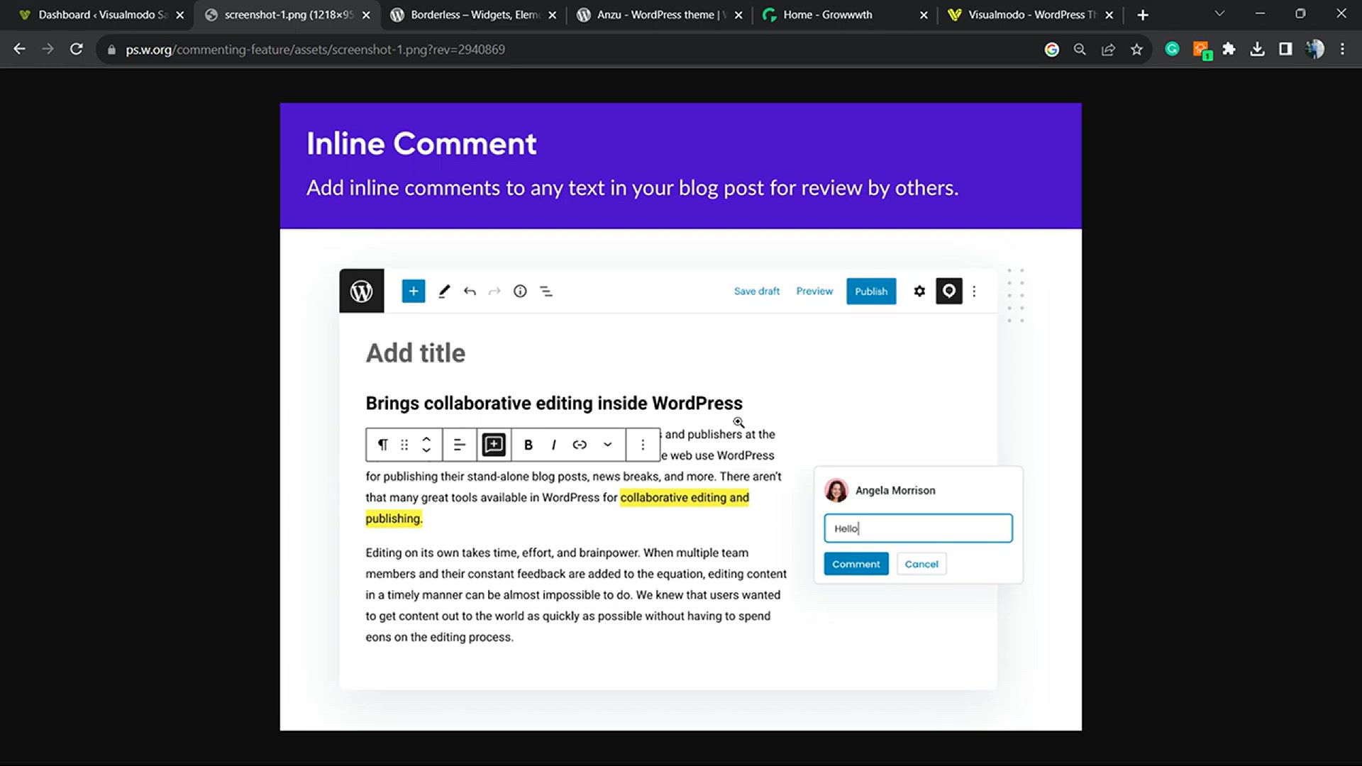Open the orange extension with green badge
The image size is (1362, 766).
point(1202,50)
